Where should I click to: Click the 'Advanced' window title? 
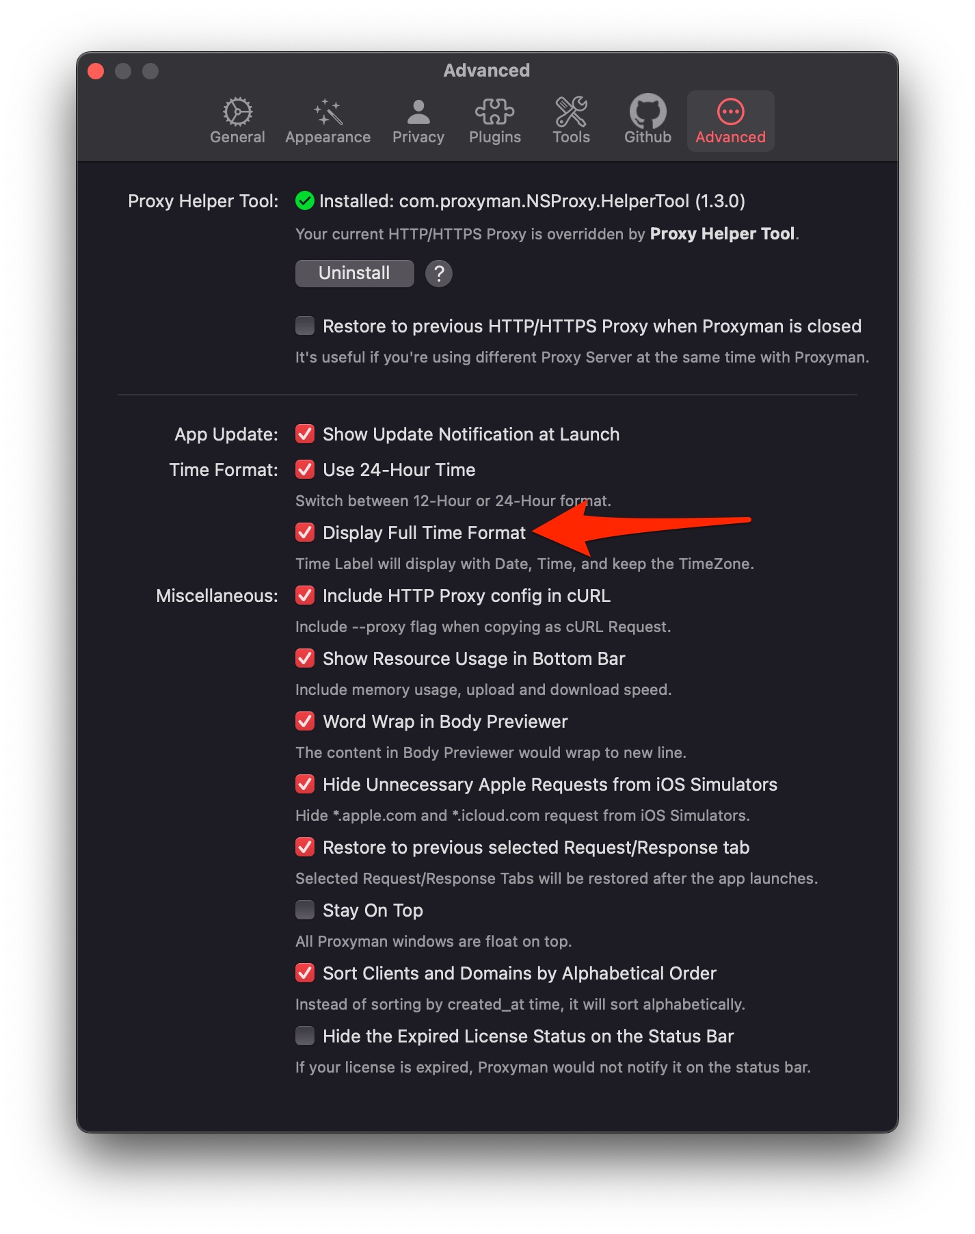[487, 70]
